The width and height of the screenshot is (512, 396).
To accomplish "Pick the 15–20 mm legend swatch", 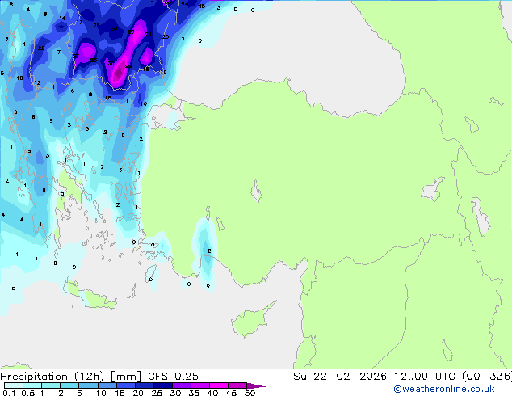I will tap(125, 385).
